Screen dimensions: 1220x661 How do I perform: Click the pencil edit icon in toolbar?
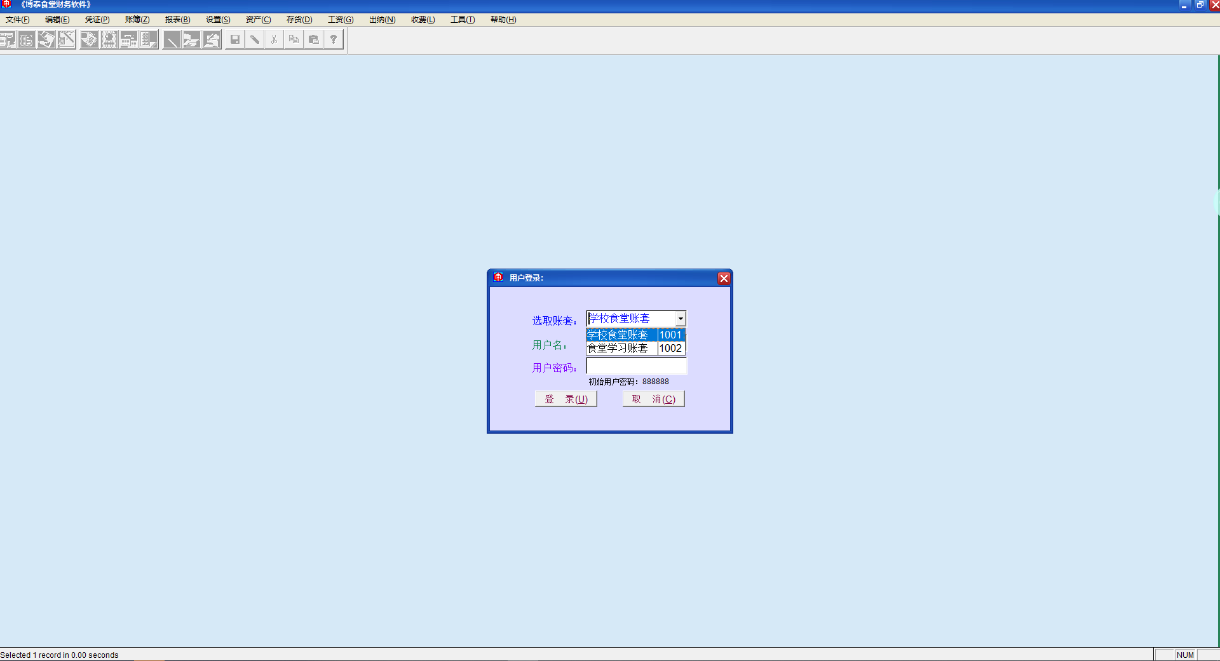pos(255,39)
